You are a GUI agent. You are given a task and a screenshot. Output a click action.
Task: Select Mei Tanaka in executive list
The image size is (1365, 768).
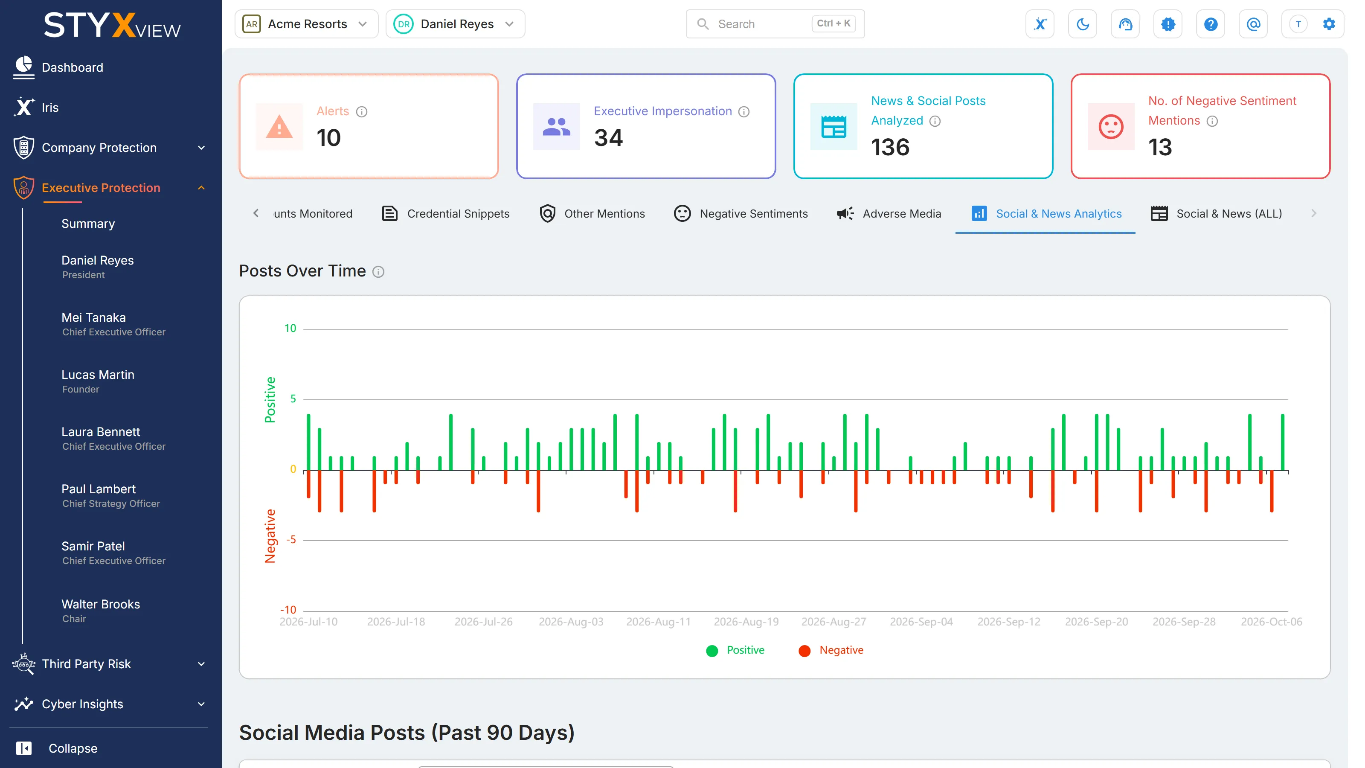coord(113,324)
